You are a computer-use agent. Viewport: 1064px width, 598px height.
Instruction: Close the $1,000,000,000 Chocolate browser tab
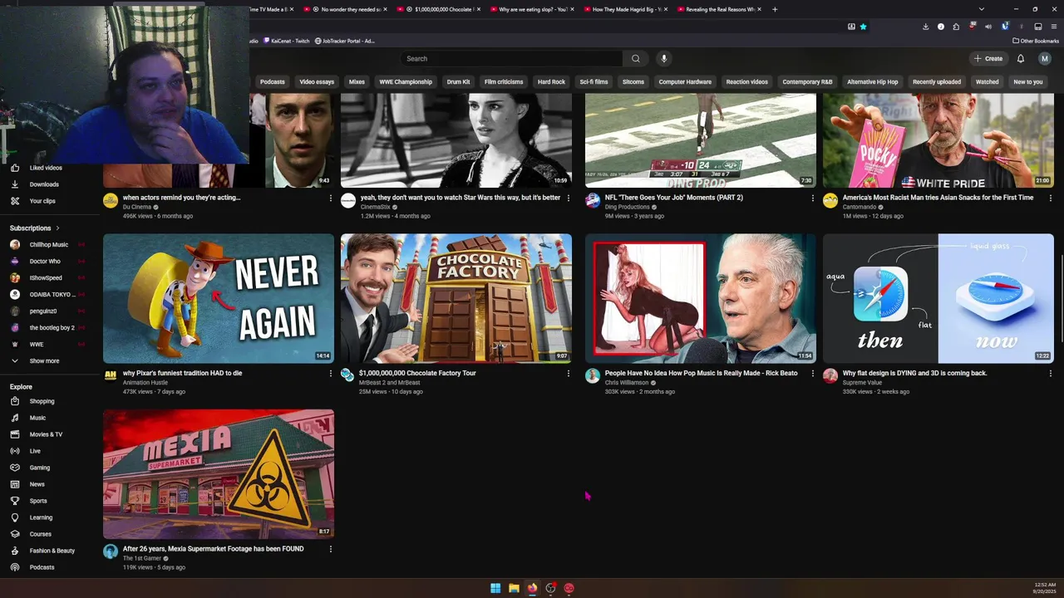[479, 9]
